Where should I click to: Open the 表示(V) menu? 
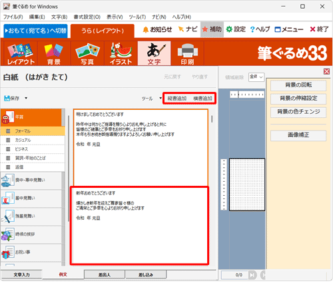pyautogui.click(x=115, y=17)
